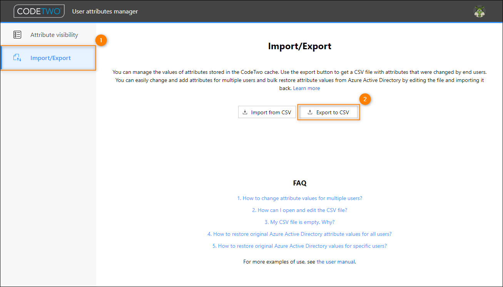503x287 pixels.
Task: Click the Export to CSV button
Action: pos(329,112)
